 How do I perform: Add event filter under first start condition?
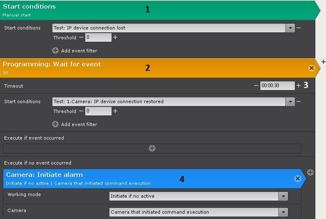click(55, 51)
